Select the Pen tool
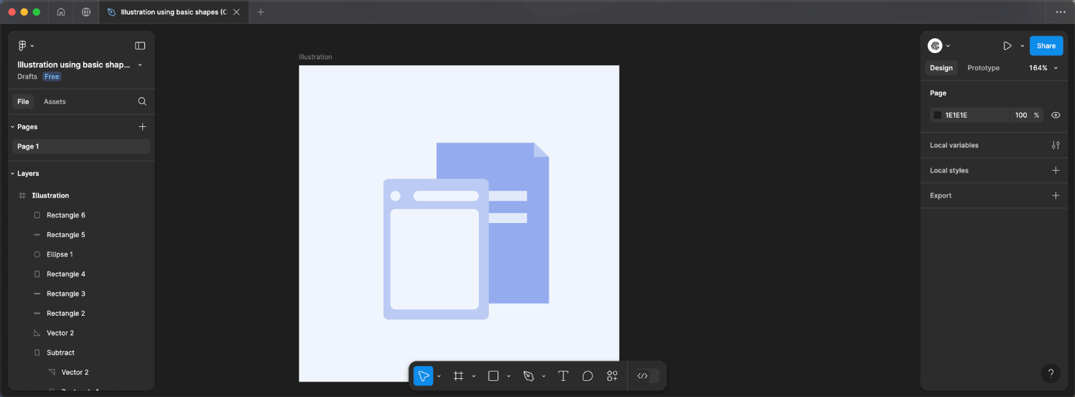Image resolution: width=1075 pixels, height=397 pixels. click(529, 376)
